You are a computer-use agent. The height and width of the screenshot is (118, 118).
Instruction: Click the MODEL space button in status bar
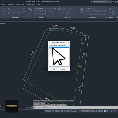click(x=100, y=111)
